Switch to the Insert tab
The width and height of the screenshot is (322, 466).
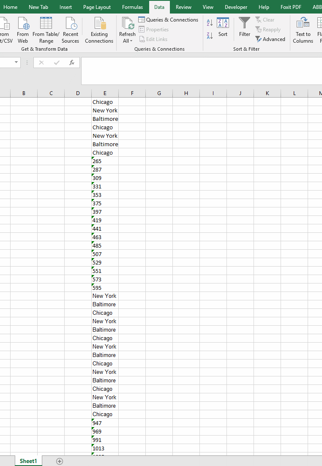pyautogui.click(x=65, y=7)
